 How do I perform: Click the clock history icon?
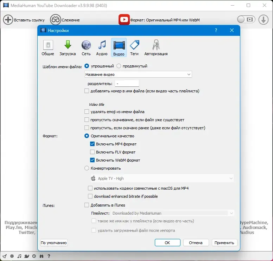(x=34, y=256)
